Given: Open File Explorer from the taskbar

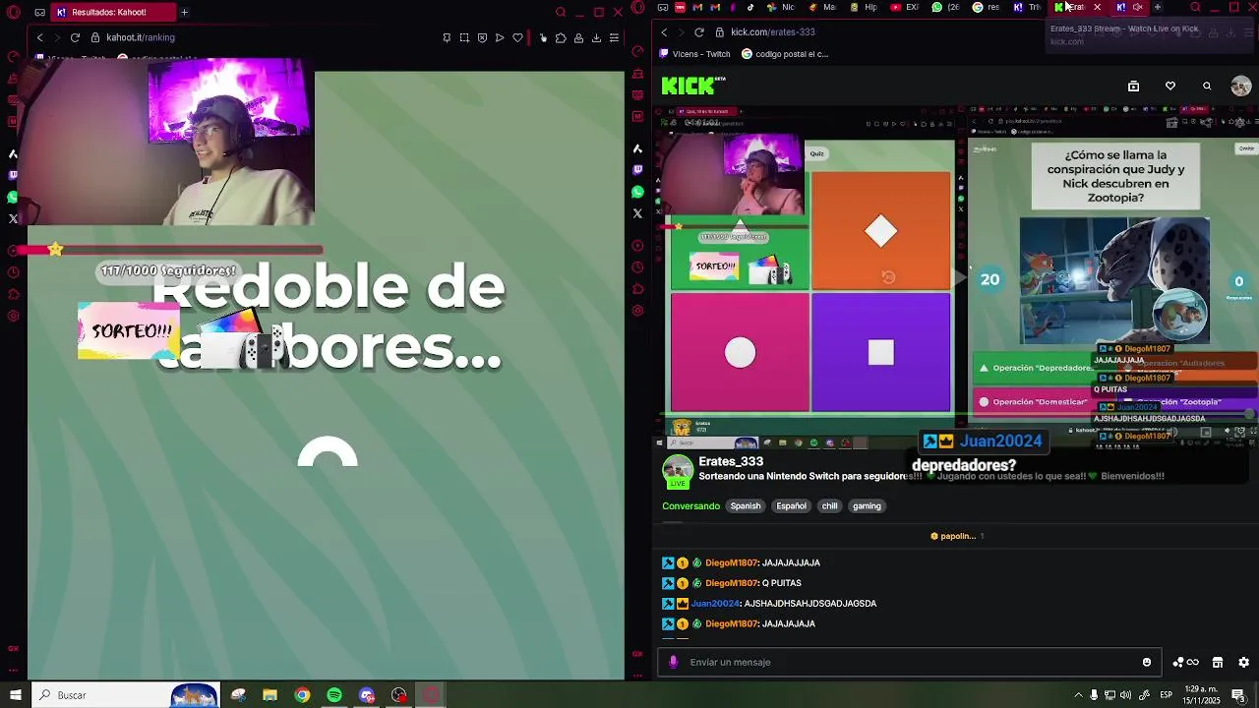Looking at the screenshot, I should coord(270,695).
